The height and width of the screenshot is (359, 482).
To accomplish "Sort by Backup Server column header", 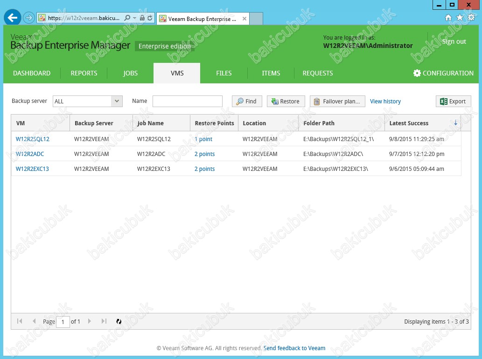I will [x=101, y=123].
